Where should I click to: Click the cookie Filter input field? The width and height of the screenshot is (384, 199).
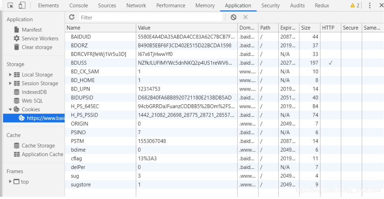(x=150, y=17)
